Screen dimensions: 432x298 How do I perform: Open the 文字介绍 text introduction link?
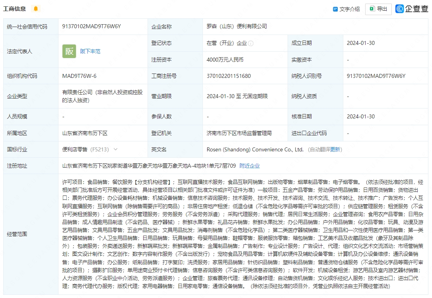[346, 10]
